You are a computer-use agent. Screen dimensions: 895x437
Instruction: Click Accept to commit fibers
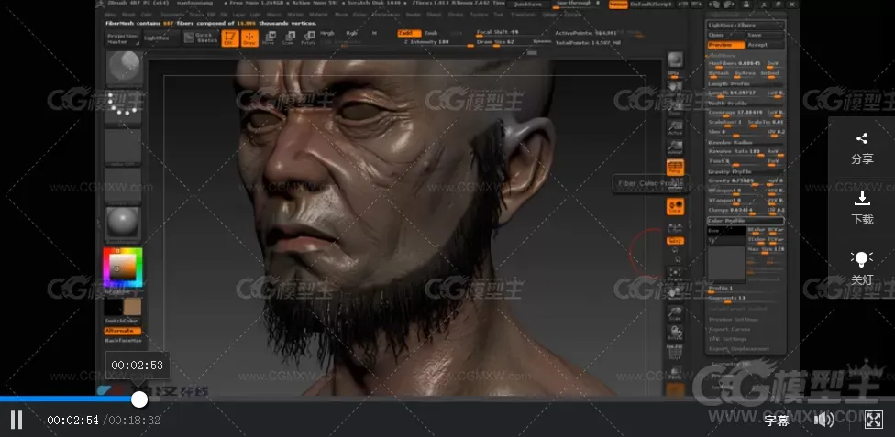click(765, 45)
